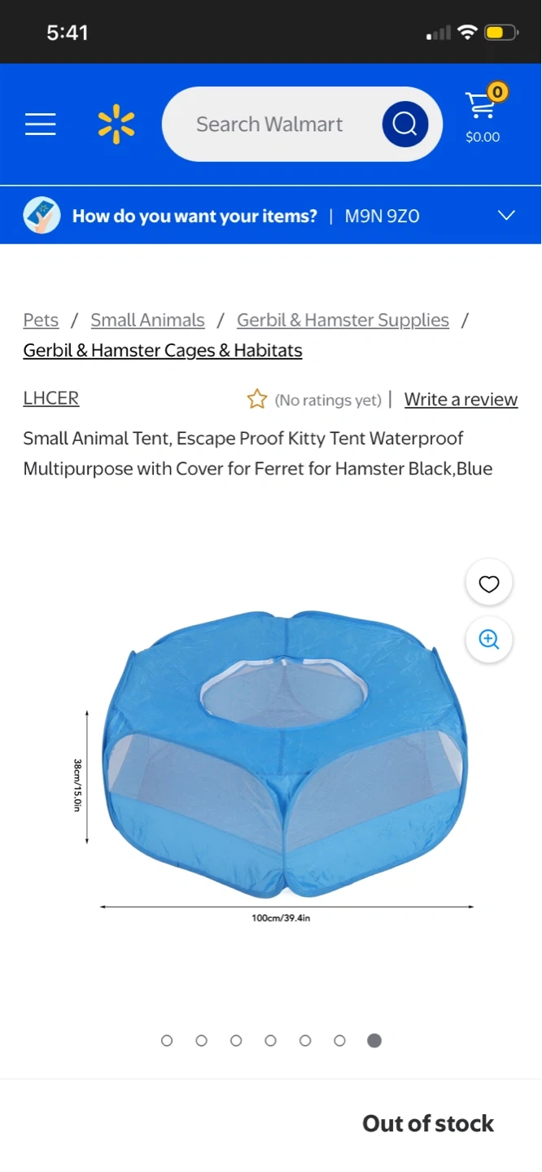Tap the rating star icon

[x=257, y=399]
